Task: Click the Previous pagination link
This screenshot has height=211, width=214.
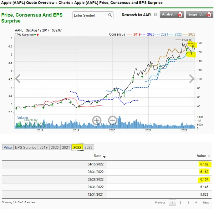Action: pyautogui.click(x=160, y=203)
